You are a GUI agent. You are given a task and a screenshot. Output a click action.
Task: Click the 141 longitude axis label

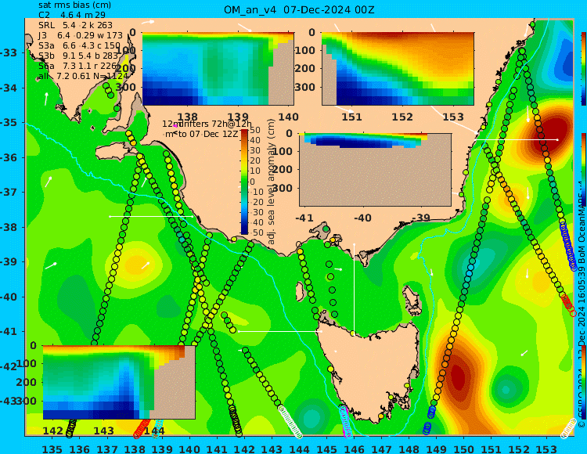point(217,449)
